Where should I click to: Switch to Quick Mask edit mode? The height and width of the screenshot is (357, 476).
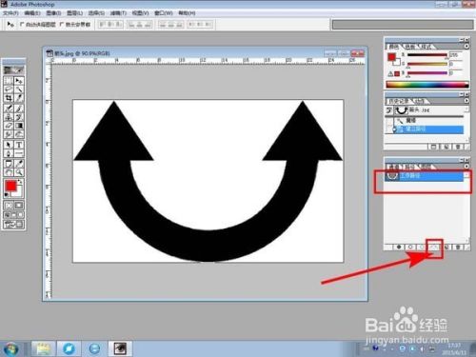tap(19, 206)
